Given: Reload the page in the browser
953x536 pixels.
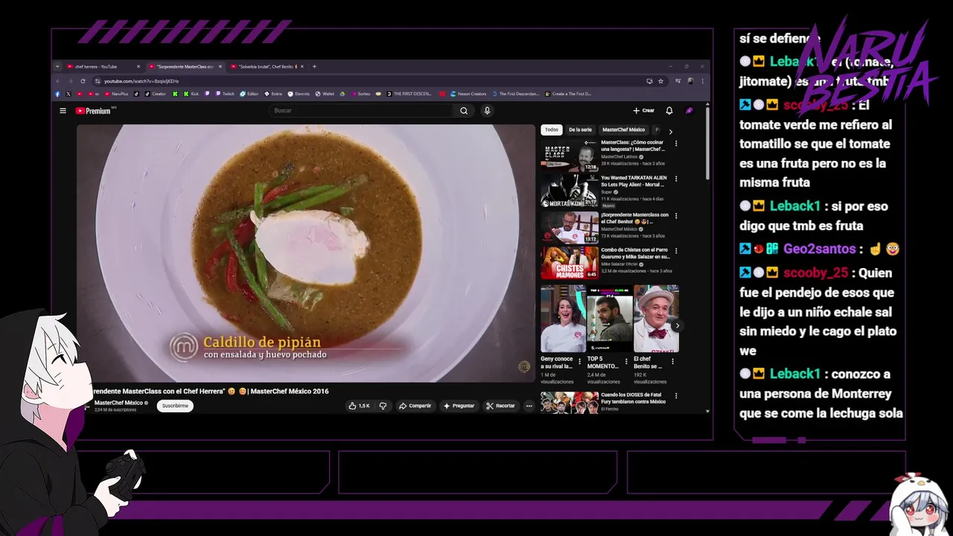Looking at the screenshot, I should point(83,81).
